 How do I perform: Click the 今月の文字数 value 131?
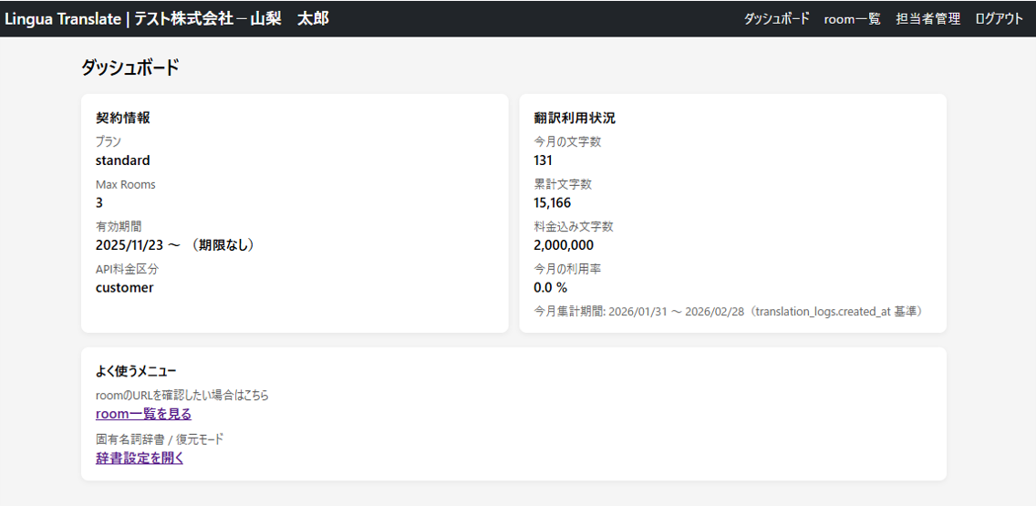click(545, 160)
